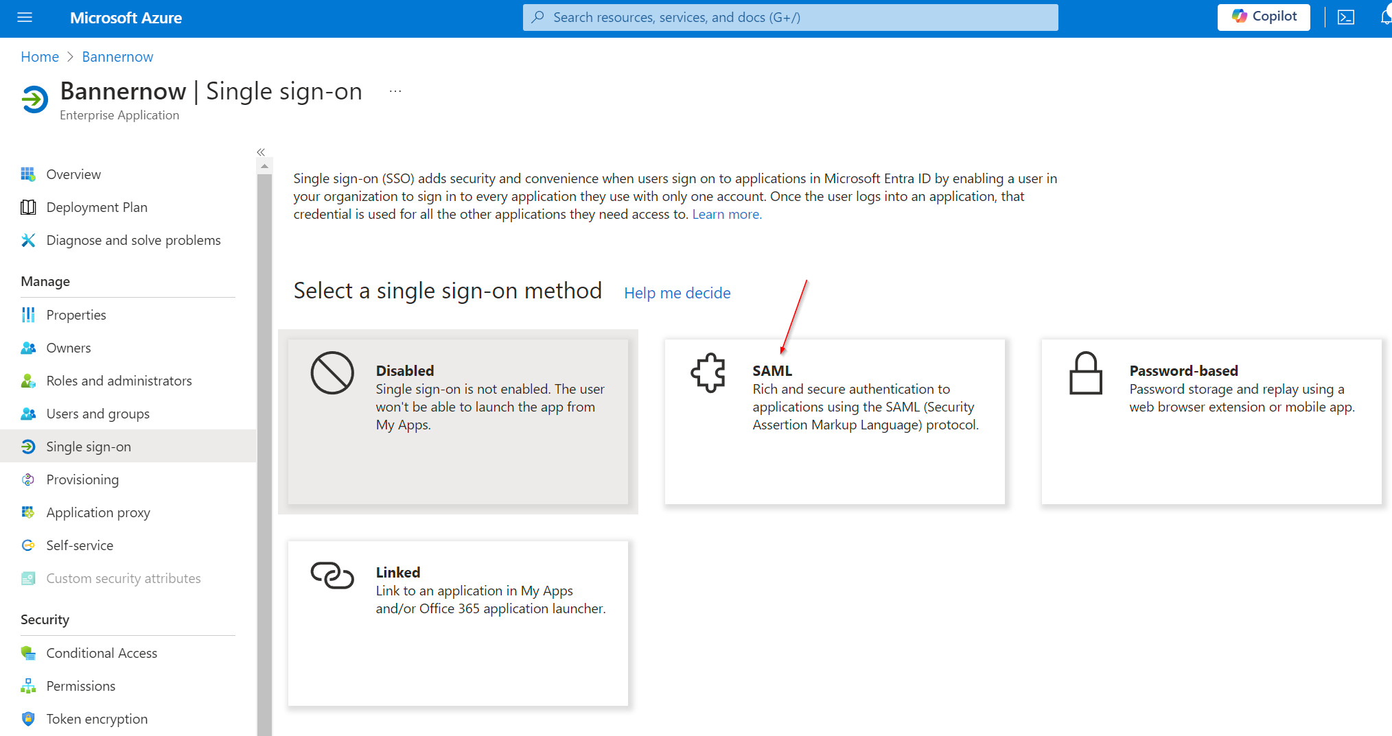Click the Deployment Plan book icon
Viewport: 1392px width, 736px height.
coord(28,207)
